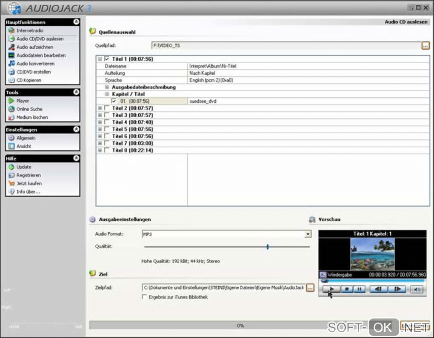The width and height of the screenshot is (434, 338).
Task: Open Internetradio from the sidebar
Action: pyautogui.click(x=30, y=31)
